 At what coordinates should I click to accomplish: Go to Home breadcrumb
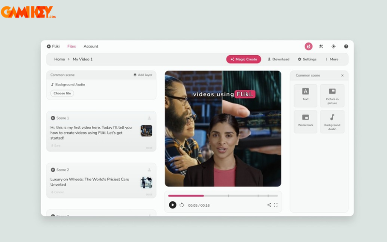click(60, 59)
